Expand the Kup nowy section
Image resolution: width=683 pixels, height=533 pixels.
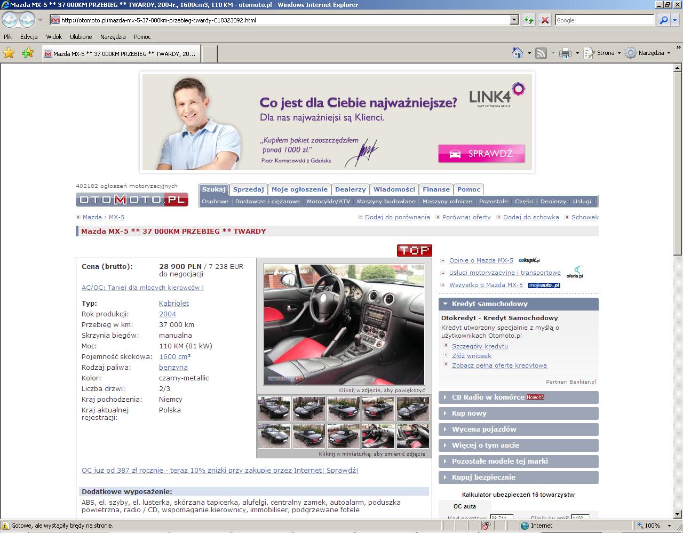click(519, 413)
